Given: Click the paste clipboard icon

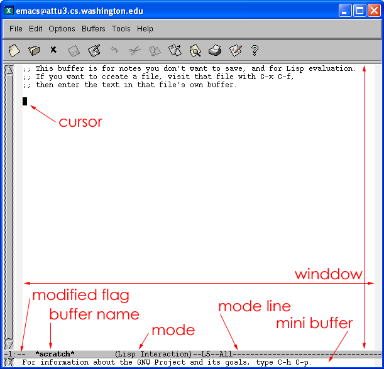Looking at the screenshot, I should point(175,50).
